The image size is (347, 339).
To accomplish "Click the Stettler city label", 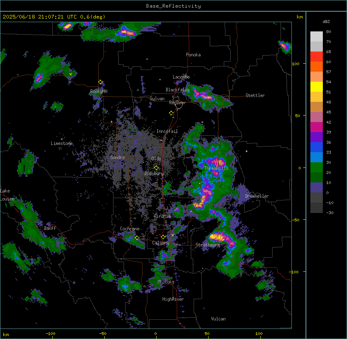I will click(255, 95).
